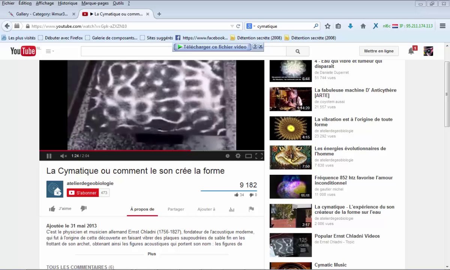Enter fullscreen video mode

259,156
